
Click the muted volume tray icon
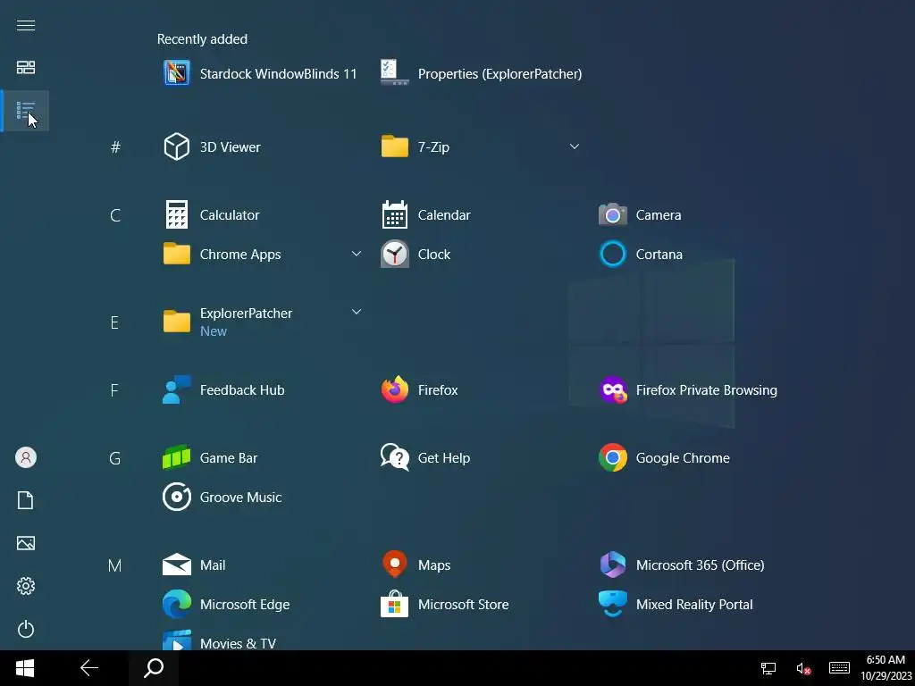(x=803, y=668)
